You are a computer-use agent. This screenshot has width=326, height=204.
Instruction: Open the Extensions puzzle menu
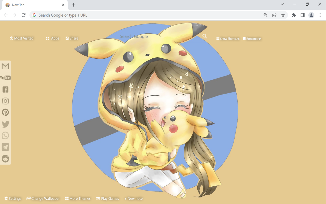coord(294,15)
